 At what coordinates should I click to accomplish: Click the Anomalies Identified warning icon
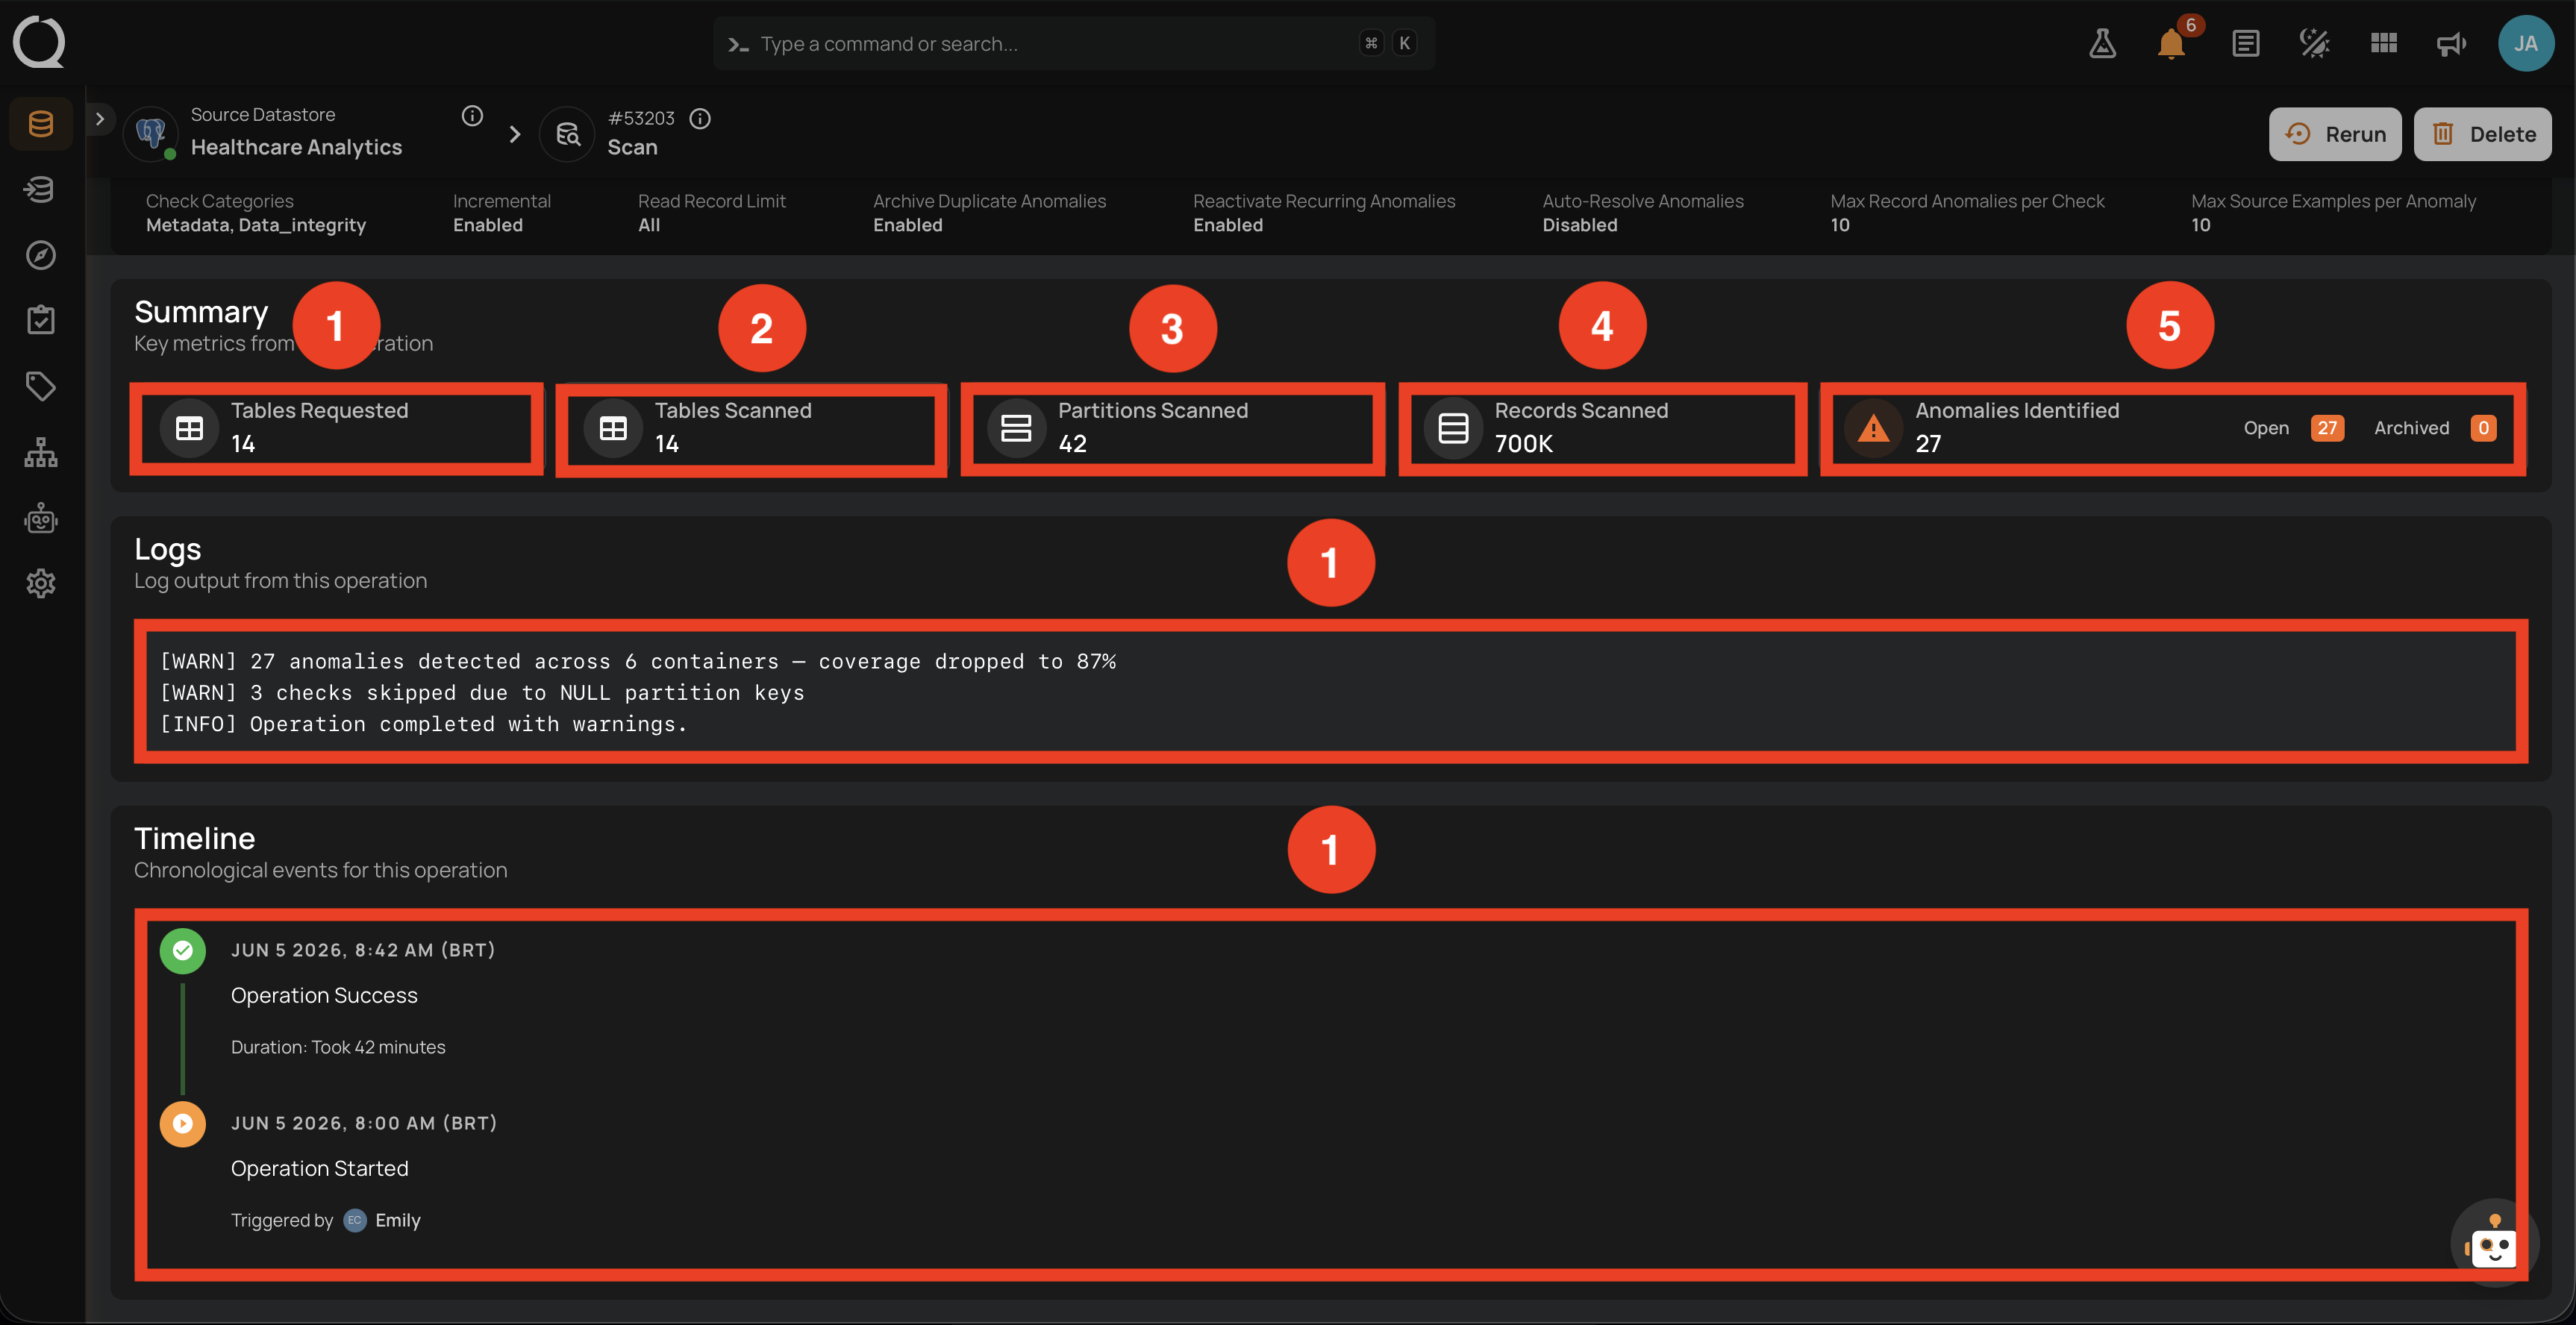[x=1873, y=428]
